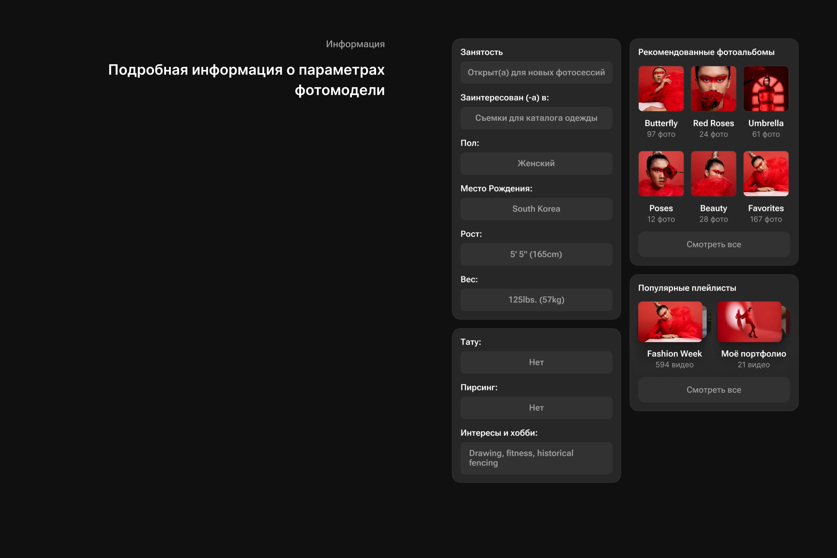This screenshot has height=558, width=837.
Task: Click the Нет field under Пирсинг
Action: pyautogui.click(x=536, y=408)
